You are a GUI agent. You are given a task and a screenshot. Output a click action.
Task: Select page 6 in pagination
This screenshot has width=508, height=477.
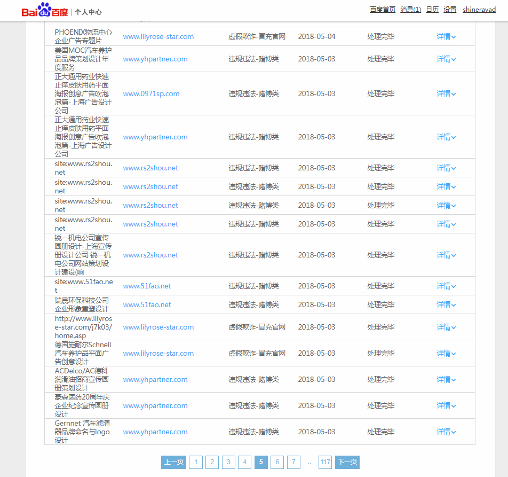coord(277,462)
